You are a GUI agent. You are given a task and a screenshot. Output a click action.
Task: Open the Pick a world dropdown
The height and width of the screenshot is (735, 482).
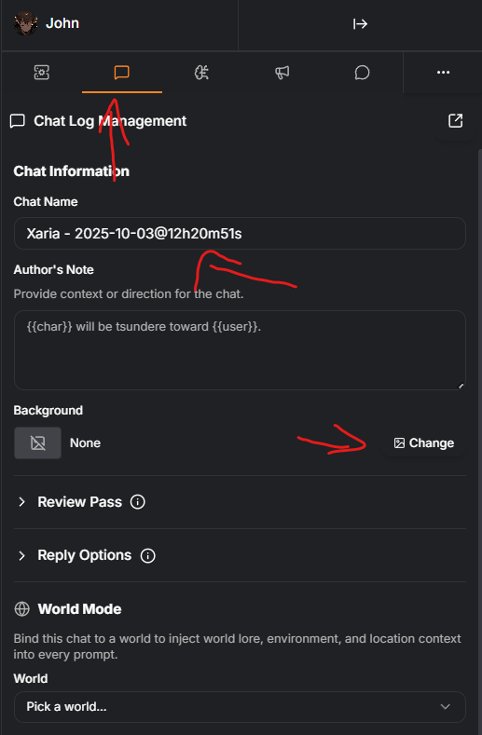coord(240,707)
